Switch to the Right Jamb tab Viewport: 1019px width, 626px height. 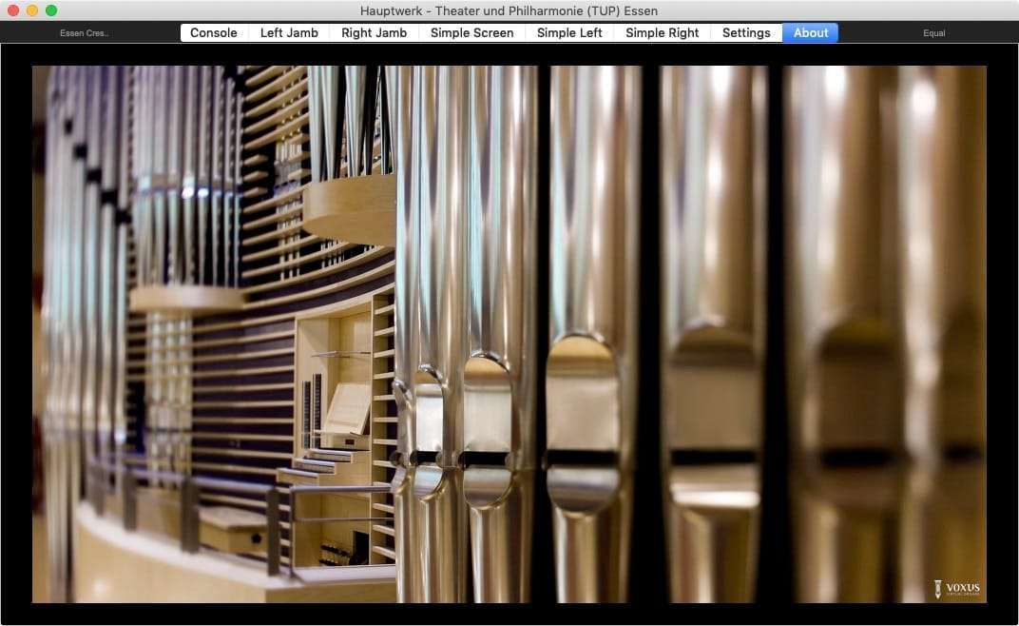[374, 32]
